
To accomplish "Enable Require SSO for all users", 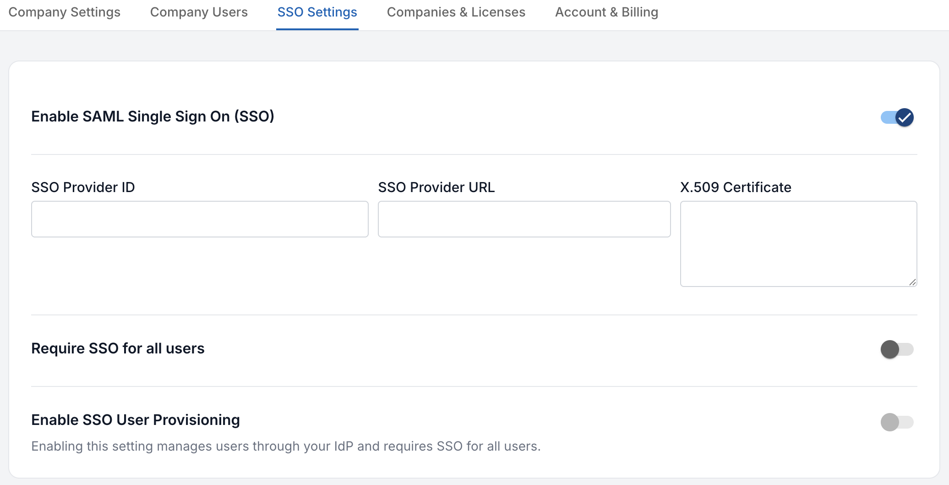I will point(896,349).
